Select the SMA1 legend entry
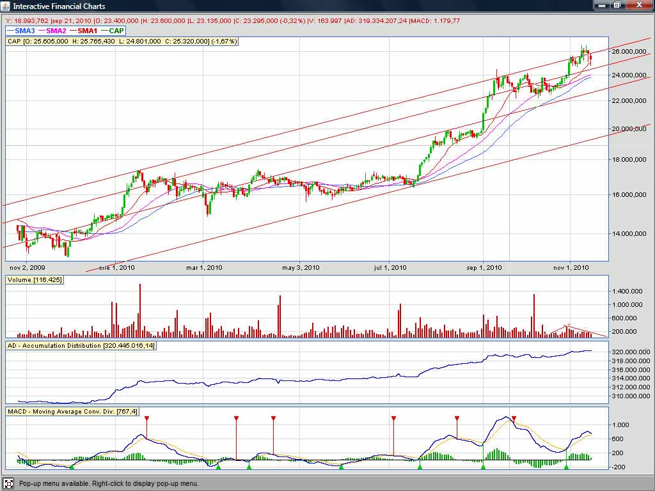The width and height of the screenshot is (655, 491). click(x=84, y=31)
